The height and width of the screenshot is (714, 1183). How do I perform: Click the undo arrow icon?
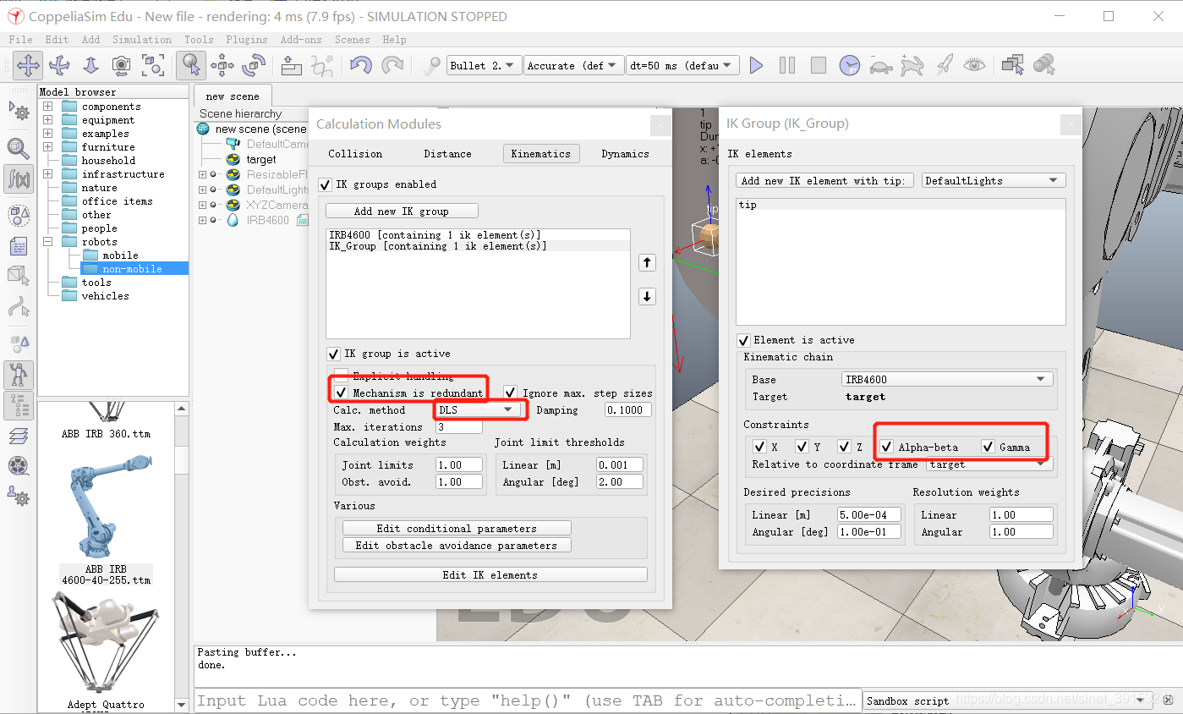pos(361,65)
